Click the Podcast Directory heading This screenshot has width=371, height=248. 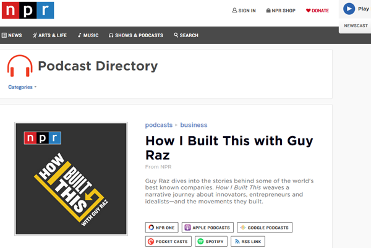click(x=98, y=66)
